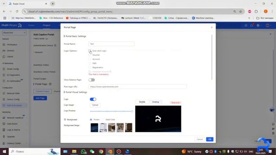
Task: Reload the page with the refresh icon
Action: coord(17,12)
